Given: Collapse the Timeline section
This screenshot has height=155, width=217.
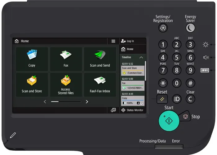Looking at the screenshot, I should (141, 57).
